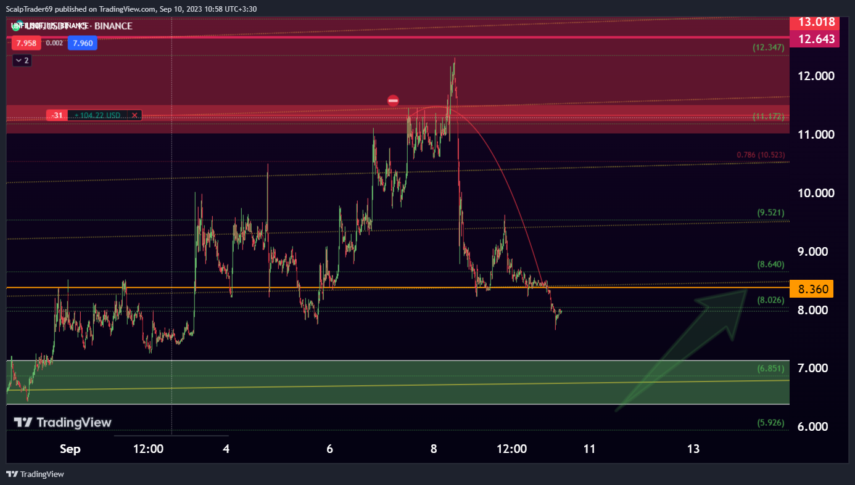
Task: Click the Sep label on time axis
Action: [70, 449]
